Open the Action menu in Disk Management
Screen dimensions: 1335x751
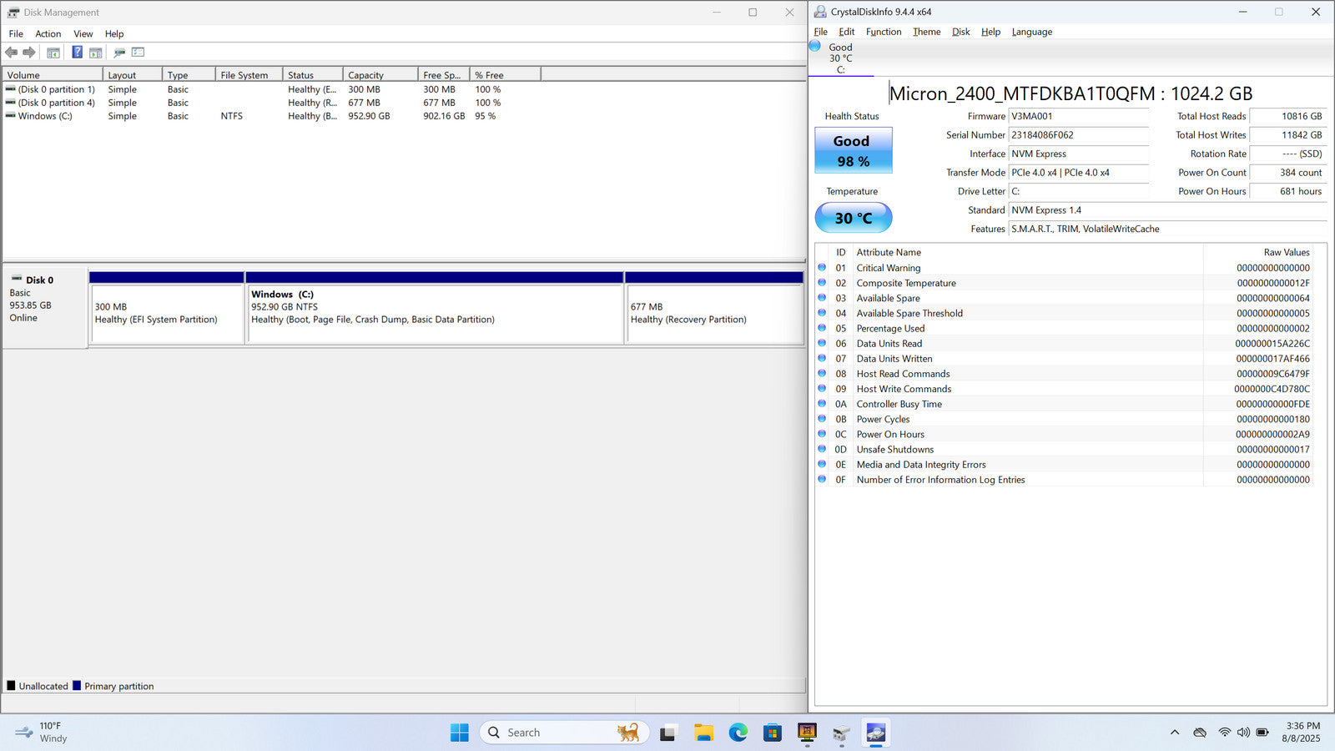click(48, 34)
